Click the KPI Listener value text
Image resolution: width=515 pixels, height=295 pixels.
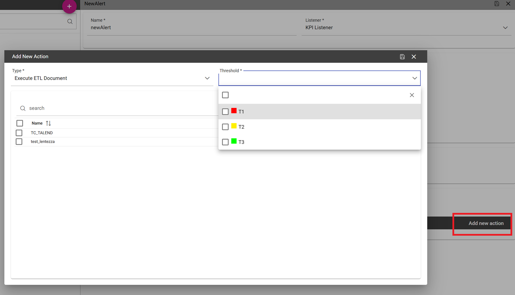pyautogui.click(x=319, y=28)
